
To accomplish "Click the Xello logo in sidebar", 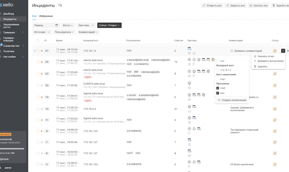I will [x=6, y=5].
